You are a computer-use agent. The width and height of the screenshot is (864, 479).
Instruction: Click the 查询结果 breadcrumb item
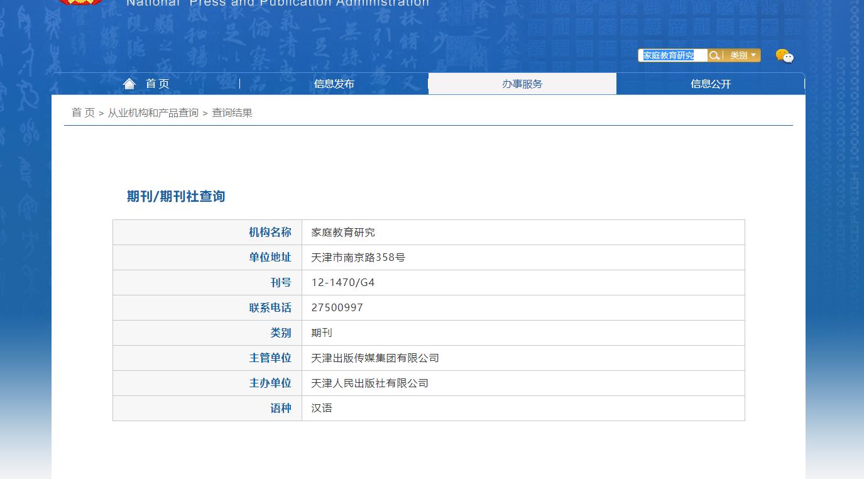point(232,113)
